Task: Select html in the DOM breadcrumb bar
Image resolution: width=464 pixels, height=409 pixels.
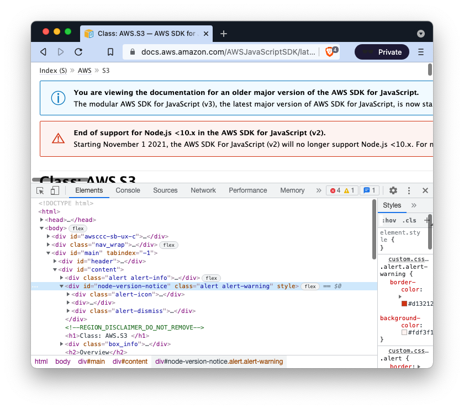Action: [x=41, y=362]
